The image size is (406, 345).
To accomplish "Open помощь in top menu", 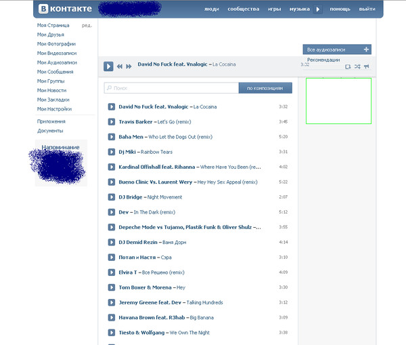I will point(340,9).
